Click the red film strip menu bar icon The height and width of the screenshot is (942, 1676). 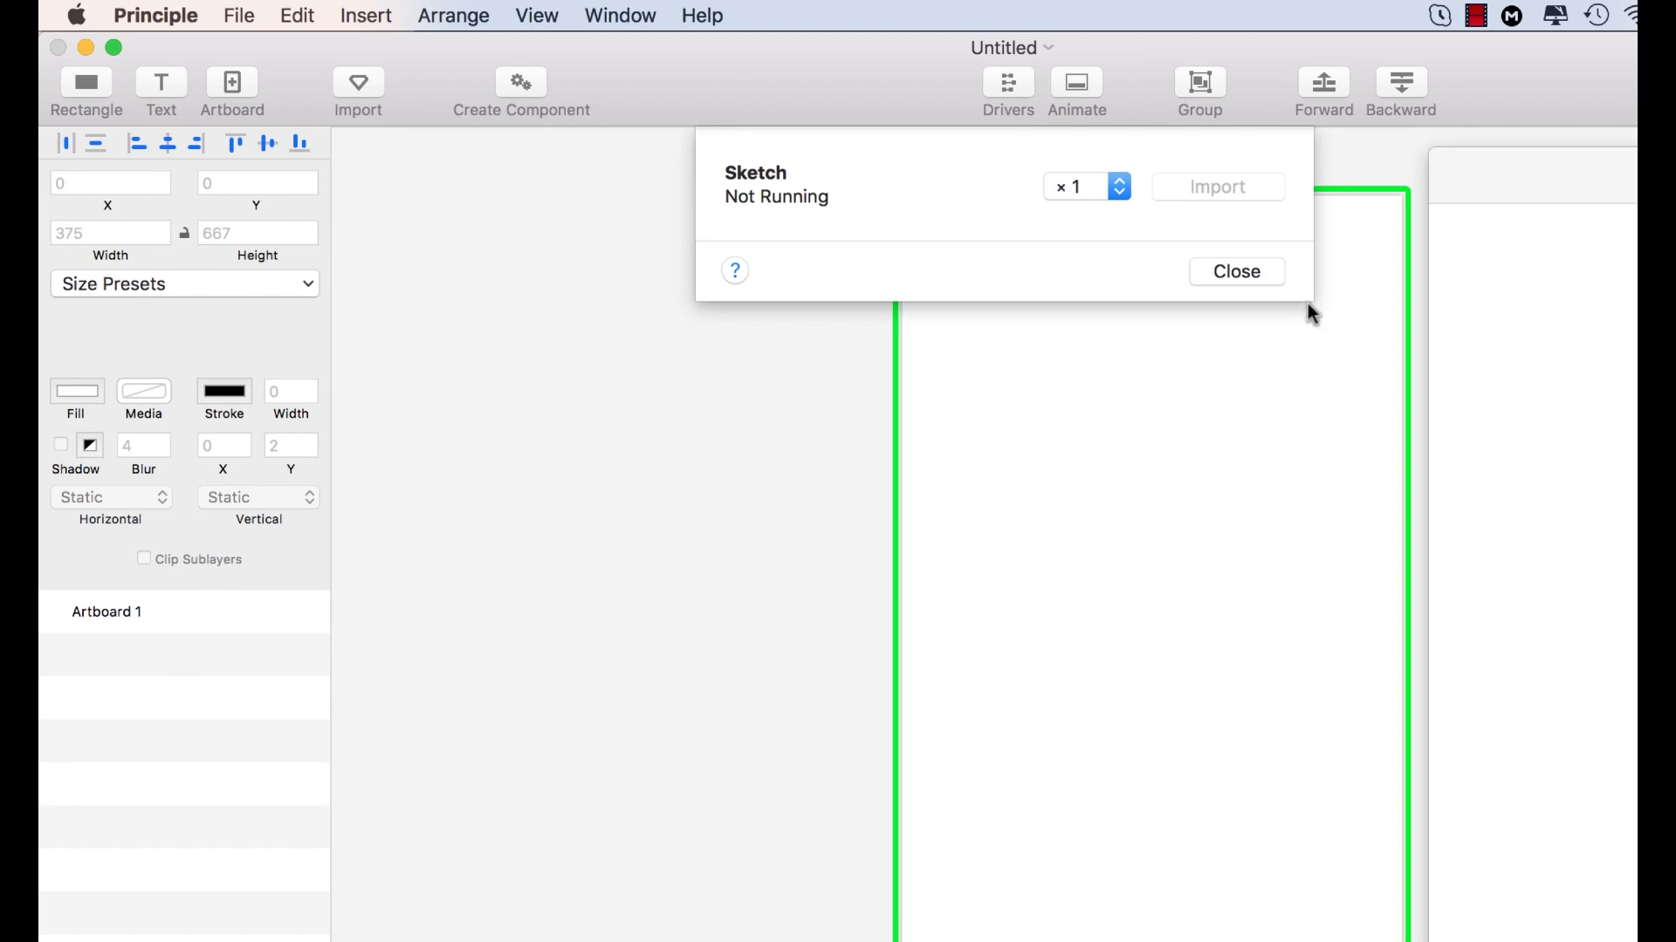pos(1476,16)
